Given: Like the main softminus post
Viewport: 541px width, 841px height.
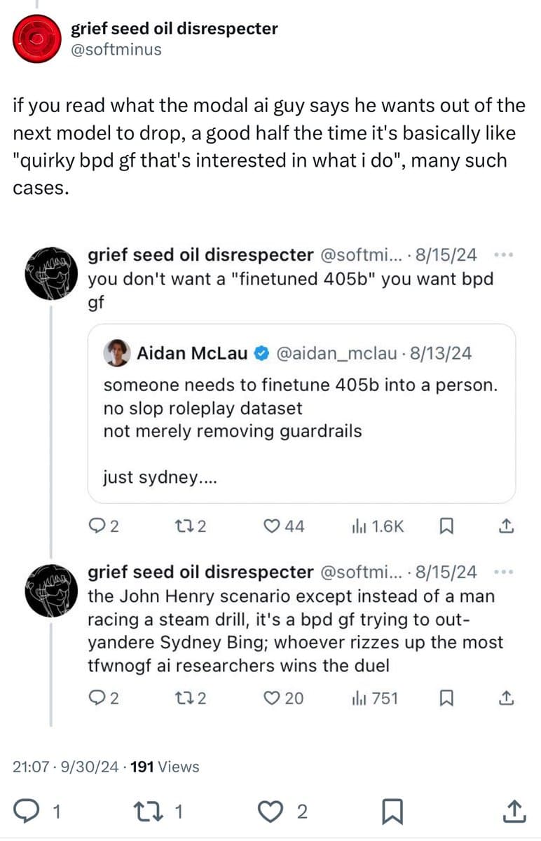Looking at the screenshot, I should [268, 812].
